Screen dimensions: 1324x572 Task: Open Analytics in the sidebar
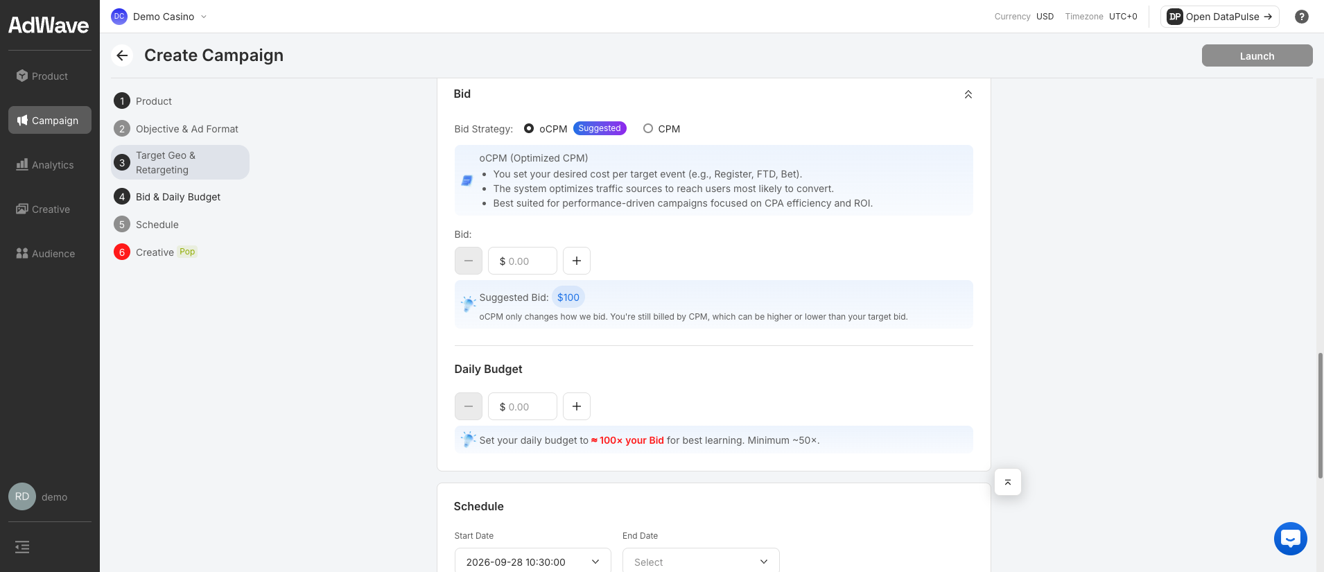tap(50, 165)
